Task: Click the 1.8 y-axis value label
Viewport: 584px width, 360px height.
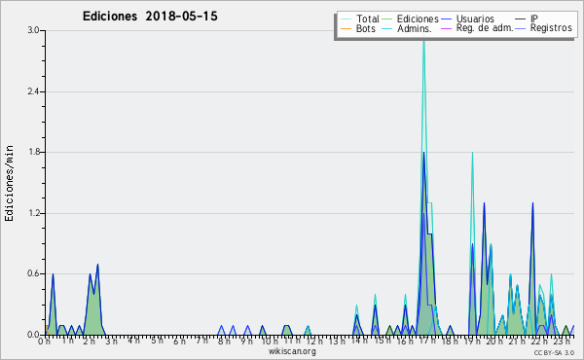Action: tap(33, 152)
